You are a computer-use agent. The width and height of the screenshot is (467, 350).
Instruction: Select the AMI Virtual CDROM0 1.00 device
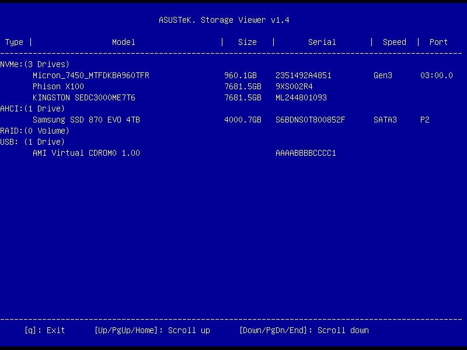coord(86,153)
